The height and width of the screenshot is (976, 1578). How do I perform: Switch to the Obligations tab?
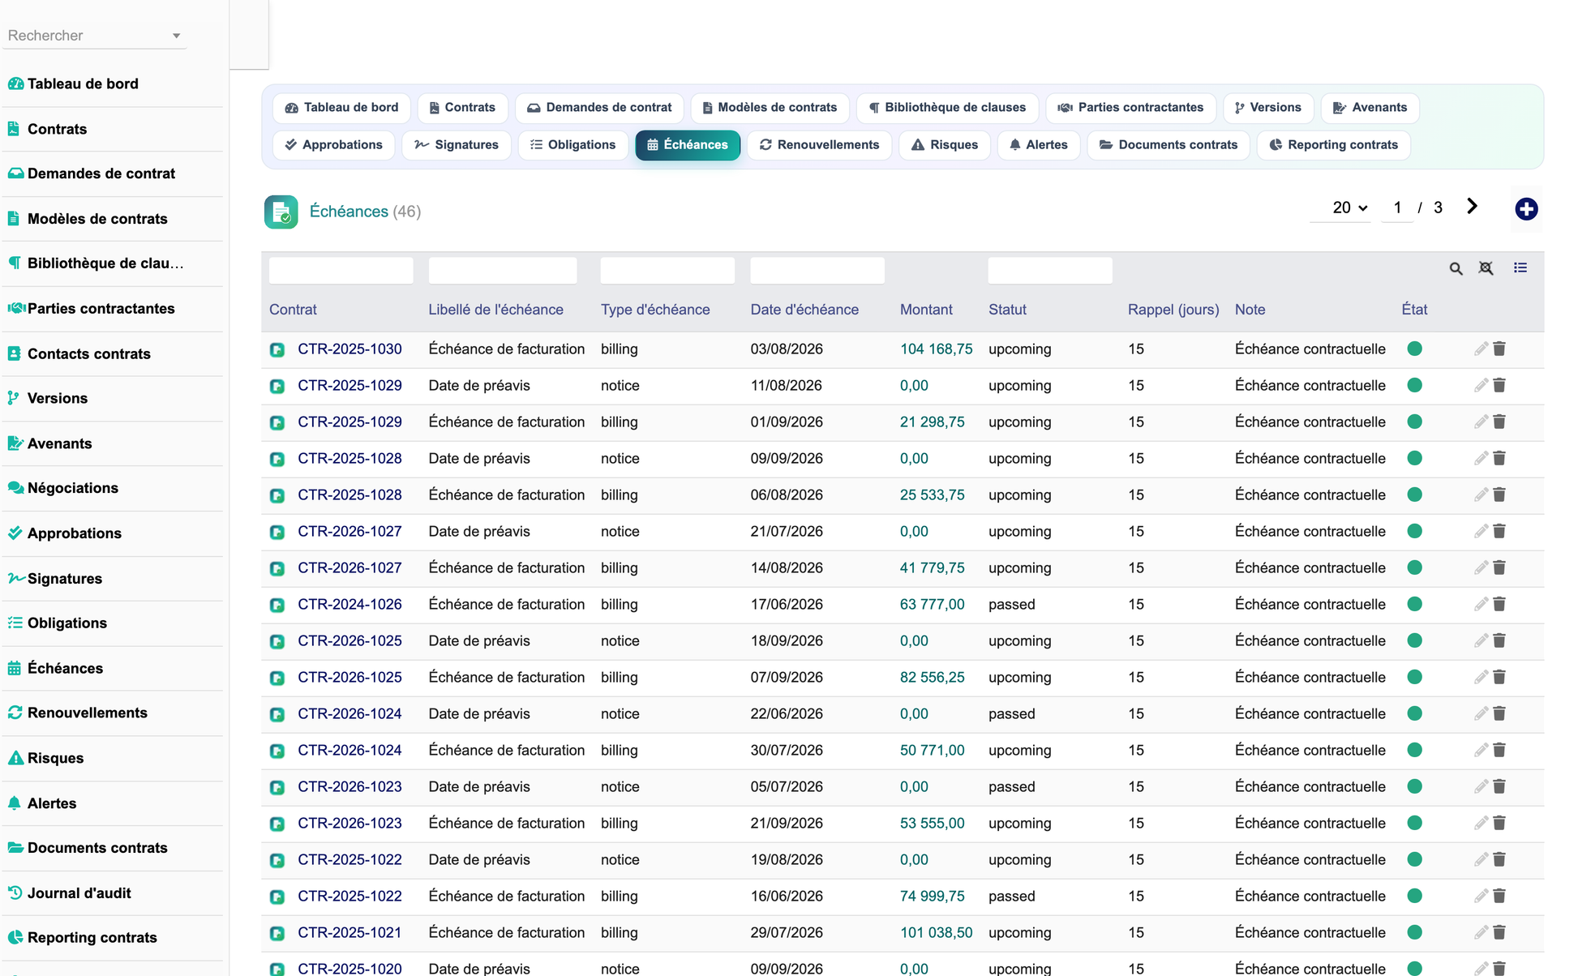(572, 145)
